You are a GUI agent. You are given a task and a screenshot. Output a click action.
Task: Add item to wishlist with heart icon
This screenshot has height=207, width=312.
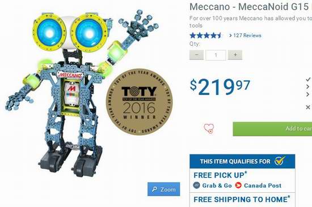click(209, 128)
